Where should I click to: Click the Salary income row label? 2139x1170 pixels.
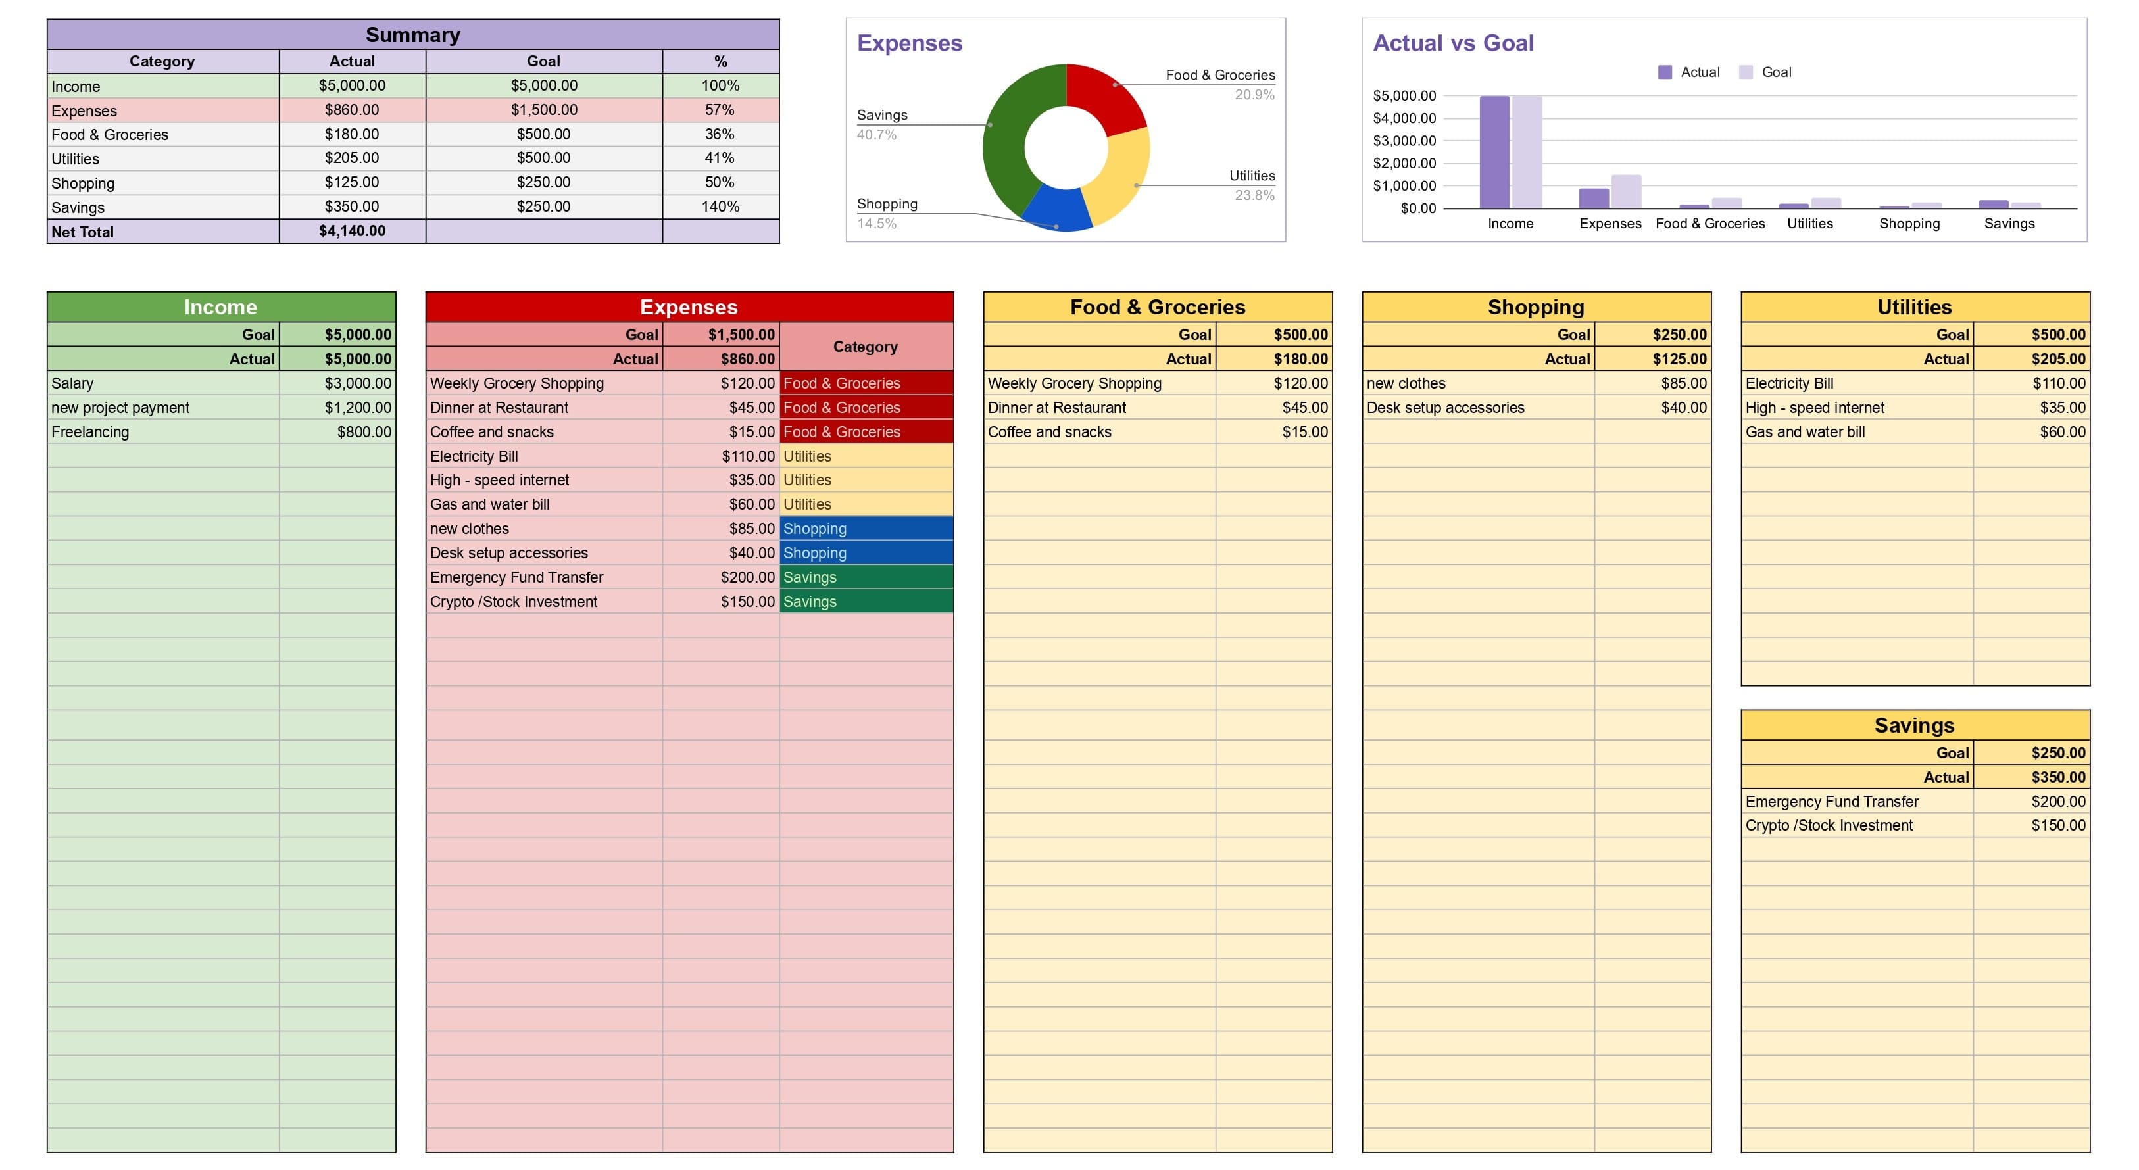point(162,383)
